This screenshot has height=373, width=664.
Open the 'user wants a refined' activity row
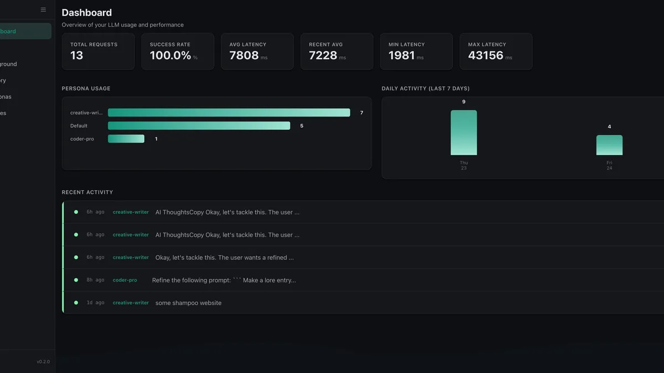364,258
